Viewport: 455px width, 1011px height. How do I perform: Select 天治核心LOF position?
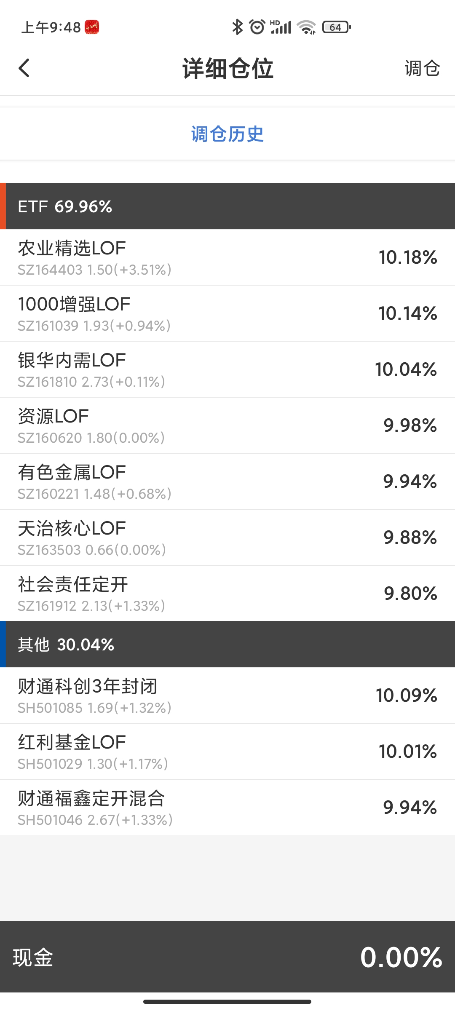[227, 538]
